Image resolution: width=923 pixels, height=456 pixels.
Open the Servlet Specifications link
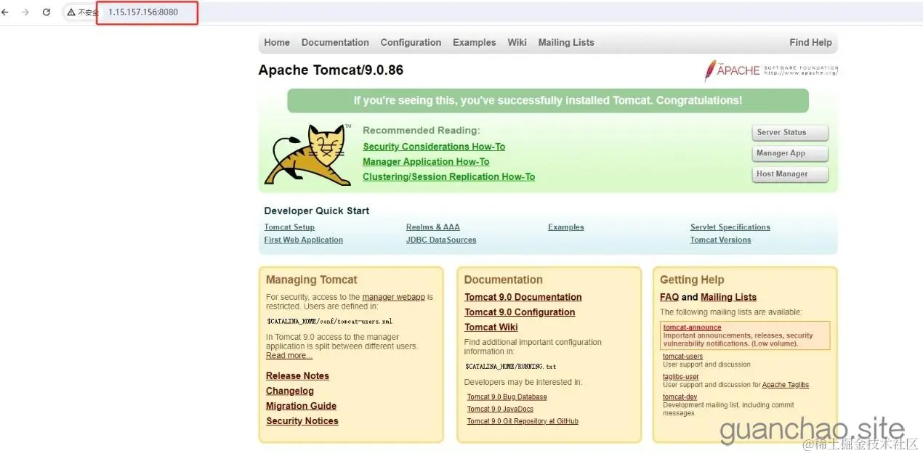(730, 227)
